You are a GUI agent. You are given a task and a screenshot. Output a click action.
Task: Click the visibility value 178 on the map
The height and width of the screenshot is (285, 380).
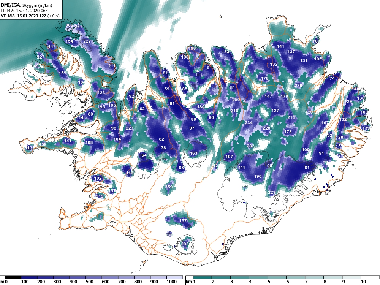pos(264,79)
